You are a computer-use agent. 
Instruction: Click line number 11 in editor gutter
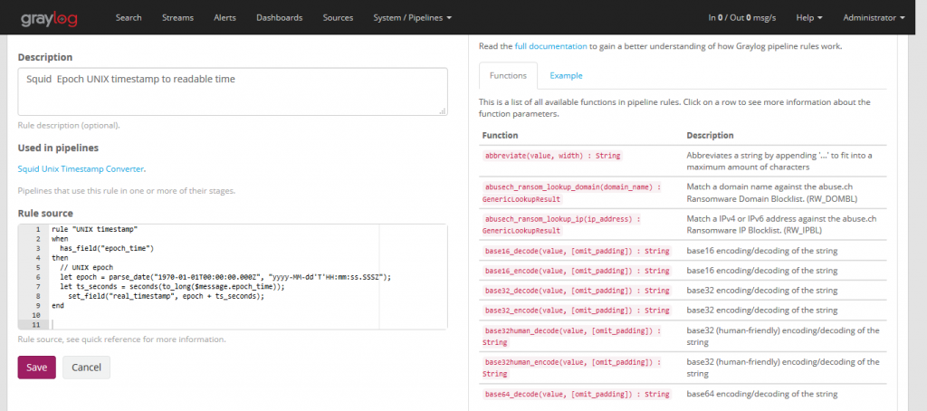[37, 325]
